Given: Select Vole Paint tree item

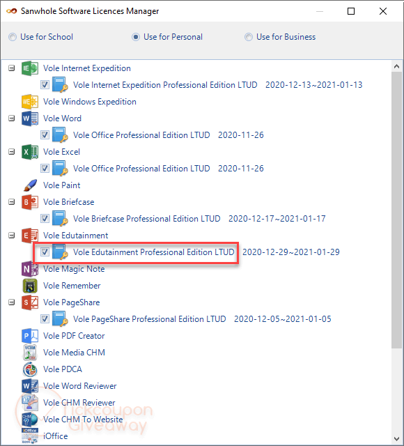Looking at the screenshot, I should click(x=62, y=185).
